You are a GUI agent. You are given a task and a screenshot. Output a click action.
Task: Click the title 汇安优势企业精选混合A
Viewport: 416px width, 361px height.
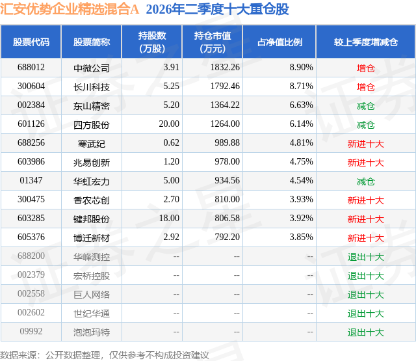click(70, 9)
